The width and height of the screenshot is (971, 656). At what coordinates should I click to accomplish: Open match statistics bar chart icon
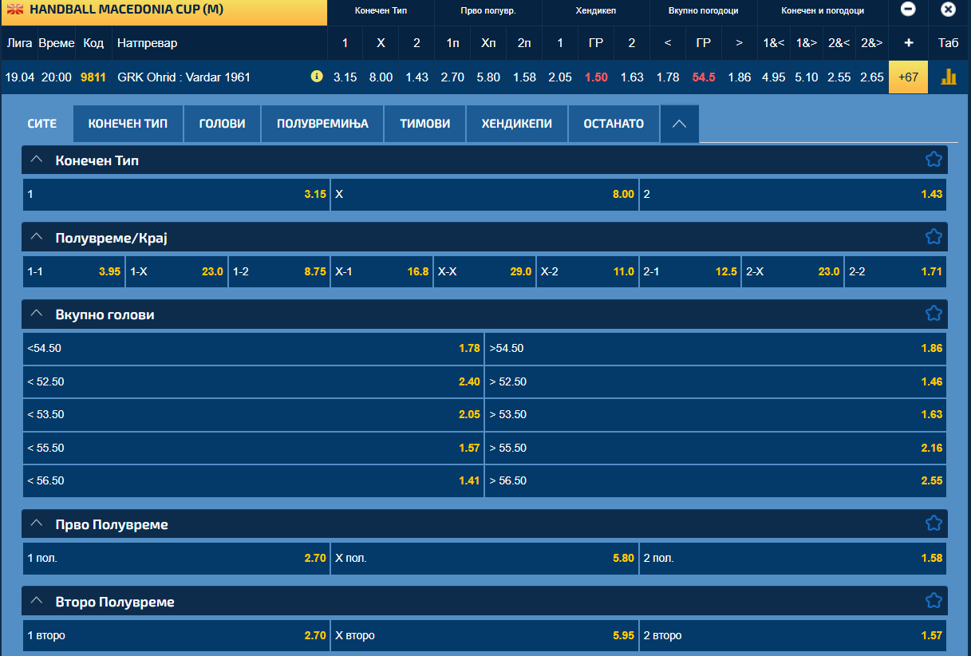click(x=949, y=77)
